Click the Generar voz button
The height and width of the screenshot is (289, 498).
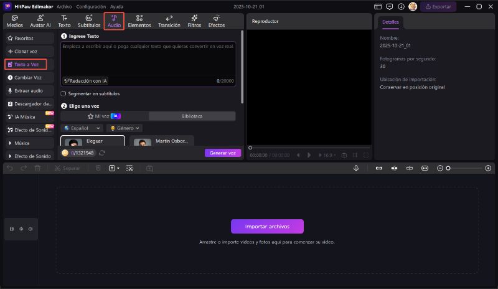coord(222,153)
